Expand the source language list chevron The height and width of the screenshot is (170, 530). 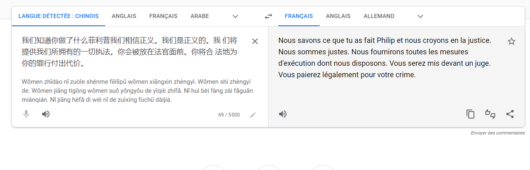[235, 16]
